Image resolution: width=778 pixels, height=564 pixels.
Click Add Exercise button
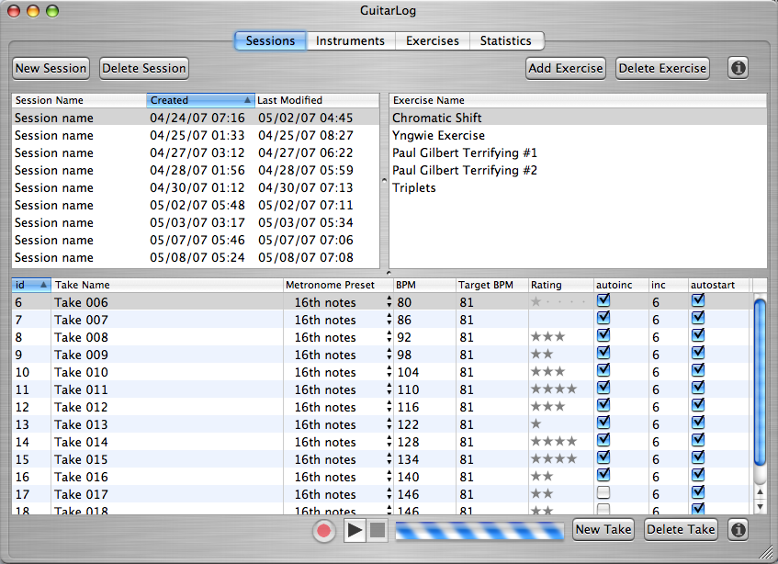566,69
